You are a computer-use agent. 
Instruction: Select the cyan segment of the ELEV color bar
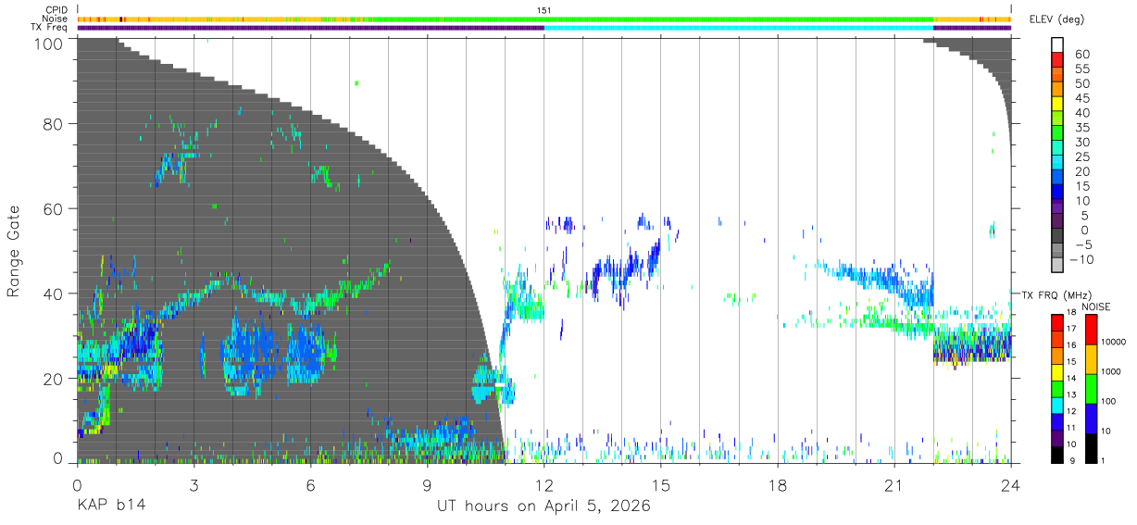click(1057, 161)
